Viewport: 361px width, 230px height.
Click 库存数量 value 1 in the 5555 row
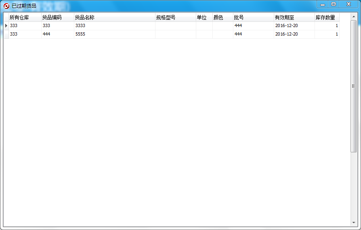(x=327, y=34)
